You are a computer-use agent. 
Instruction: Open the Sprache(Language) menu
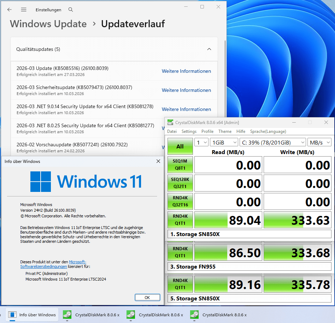pos(268,131)
